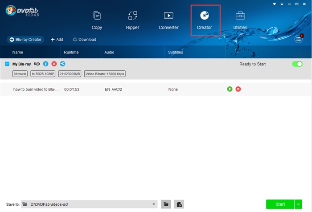
Task: Expand the Save to path dropdown
Action: click(x=154, y=204)
